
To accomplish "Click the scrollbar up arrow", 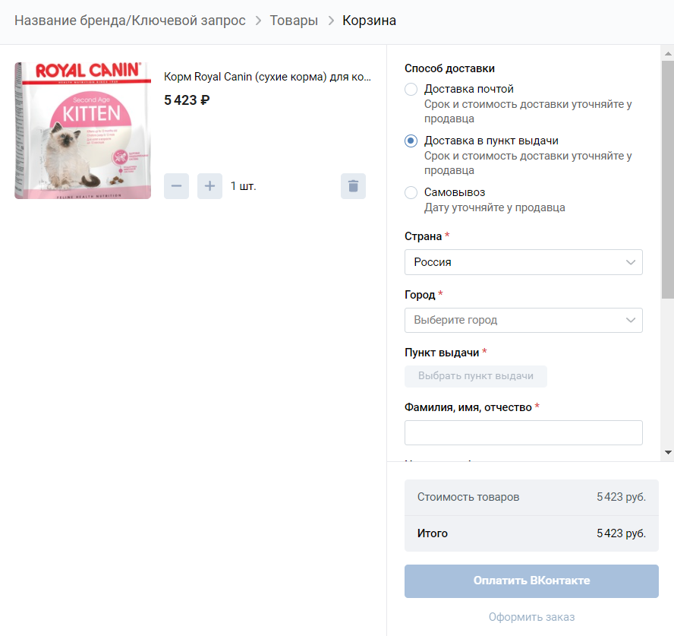I will (x=668, y=54).
